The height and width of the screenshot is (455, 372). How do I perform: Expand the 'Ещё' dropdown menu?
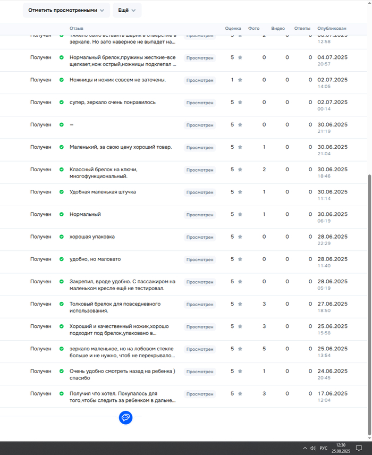(127, 10)
